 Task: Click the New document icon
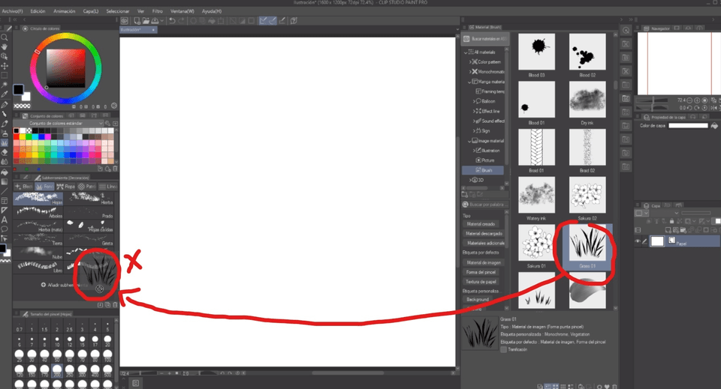[137, 21]
